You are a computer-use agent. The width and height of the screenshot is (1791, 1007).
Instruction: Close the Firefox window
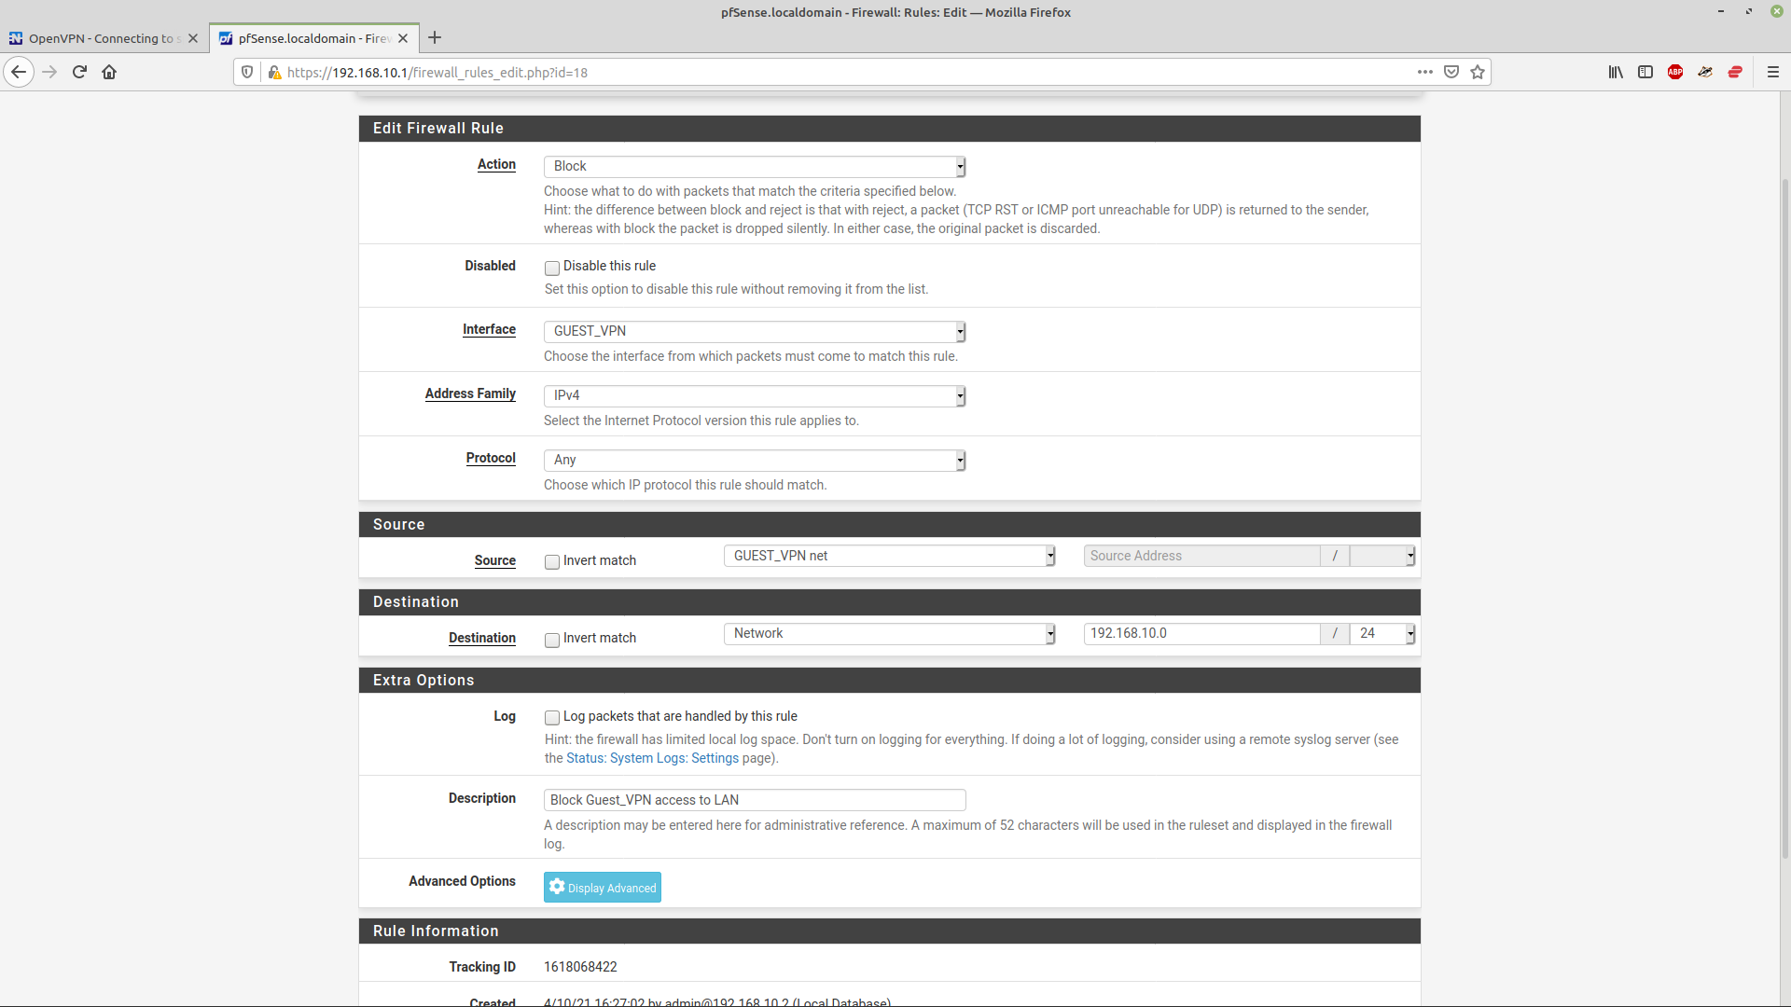point(1777,12)
